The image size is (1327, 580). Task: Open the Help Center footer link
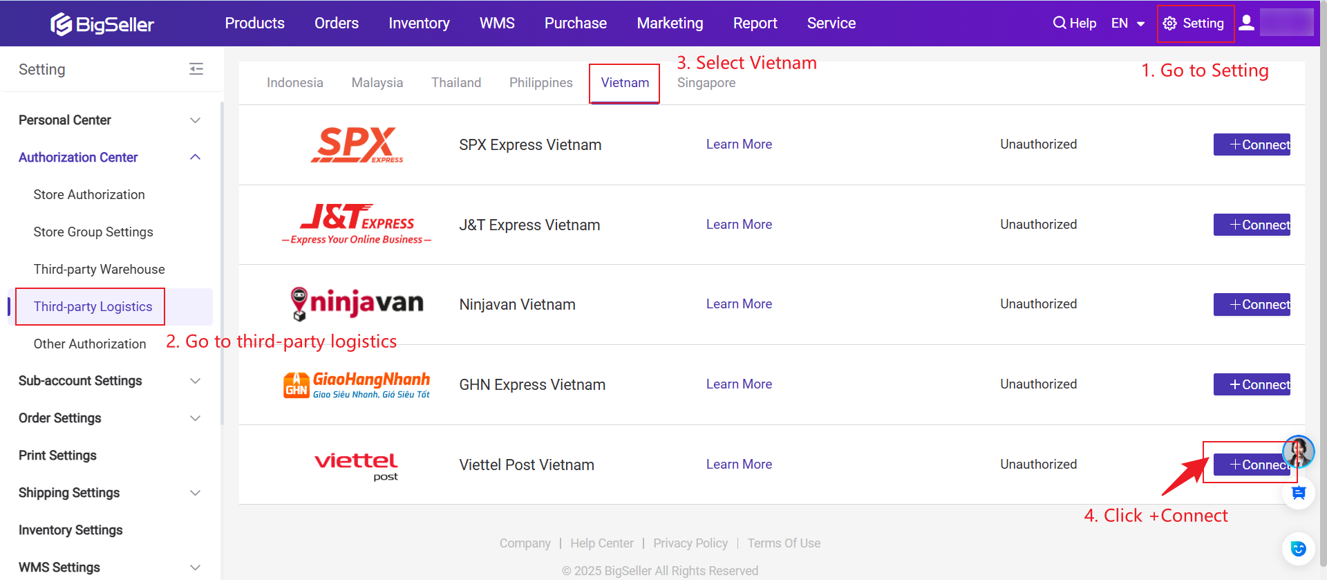[x=602, y=543]
